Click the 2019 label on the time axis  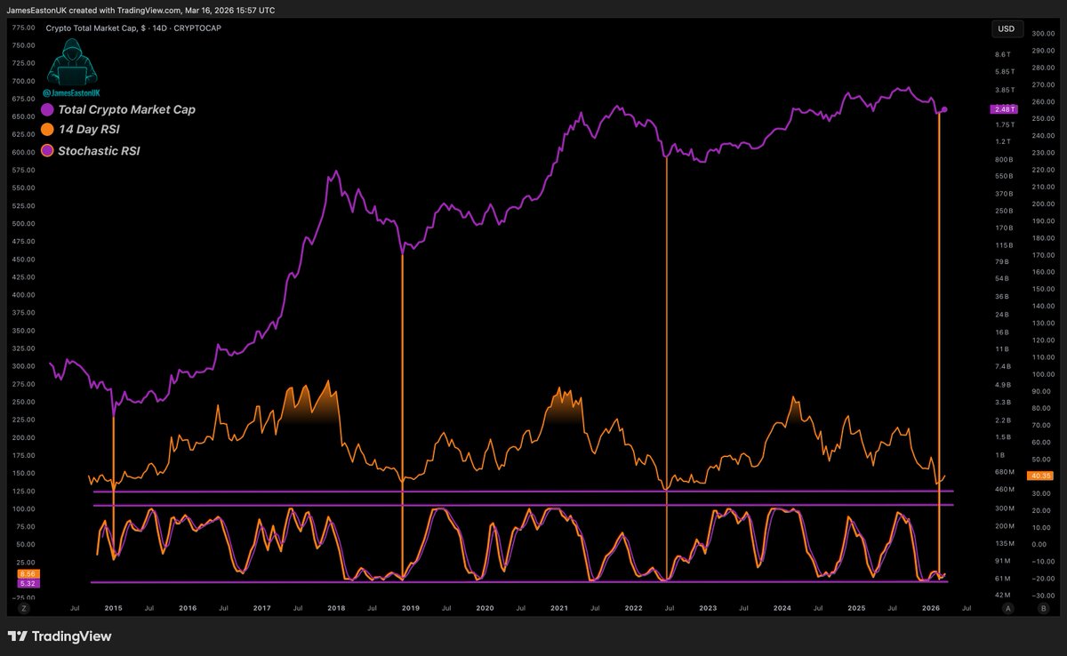point(410,608)
